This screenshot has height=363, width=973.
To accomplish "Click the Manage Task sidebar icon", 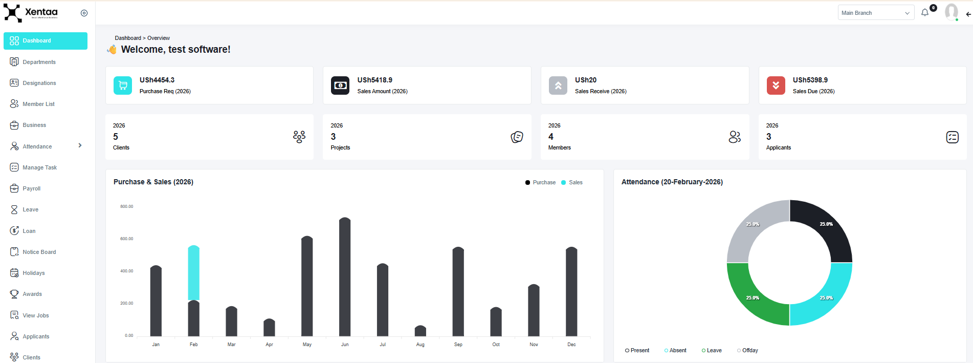I will [14, 167].
